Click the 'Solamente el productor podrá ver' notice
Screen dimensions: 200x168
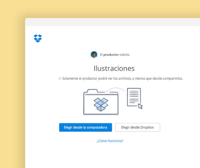(122, 78)
